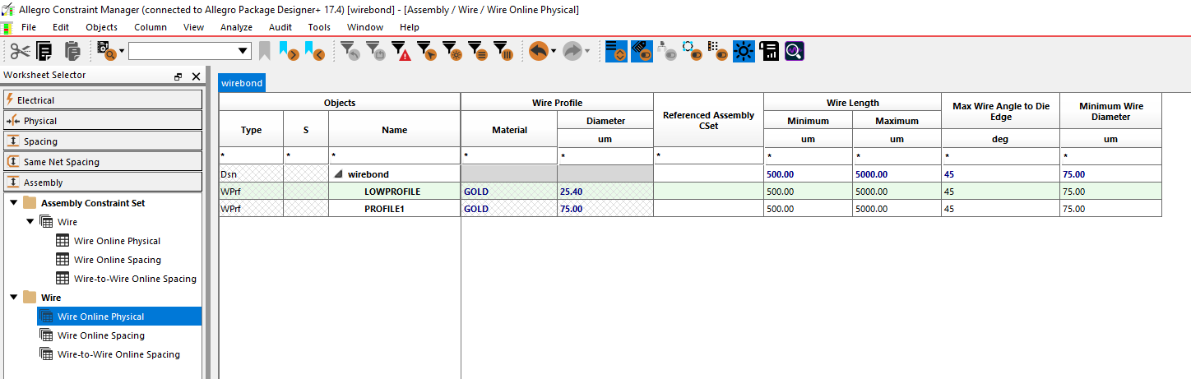Click the Material column filter field
The height and width of the screenshot is (379, 1191).
coord(509,155)
